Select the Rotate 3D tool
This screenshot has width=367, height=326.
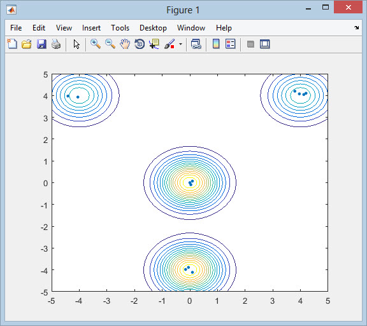tap(140, 44)
